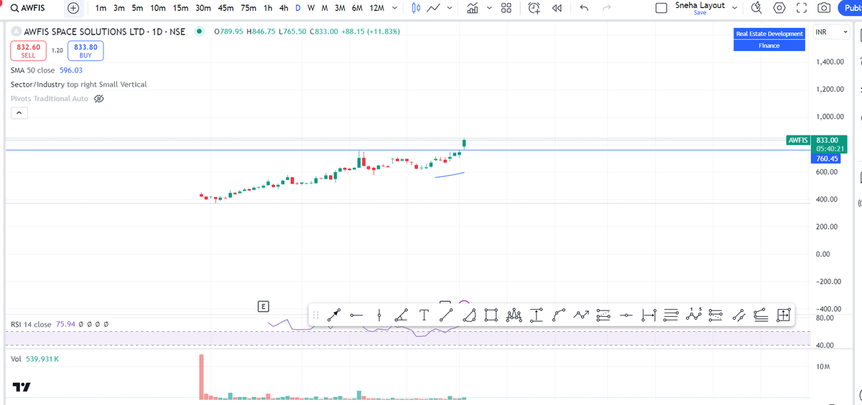Expand the Sneha Layout dropdown arrow
Image resolution: width=862 pixels, height=405 pixels.
point(734,9)
